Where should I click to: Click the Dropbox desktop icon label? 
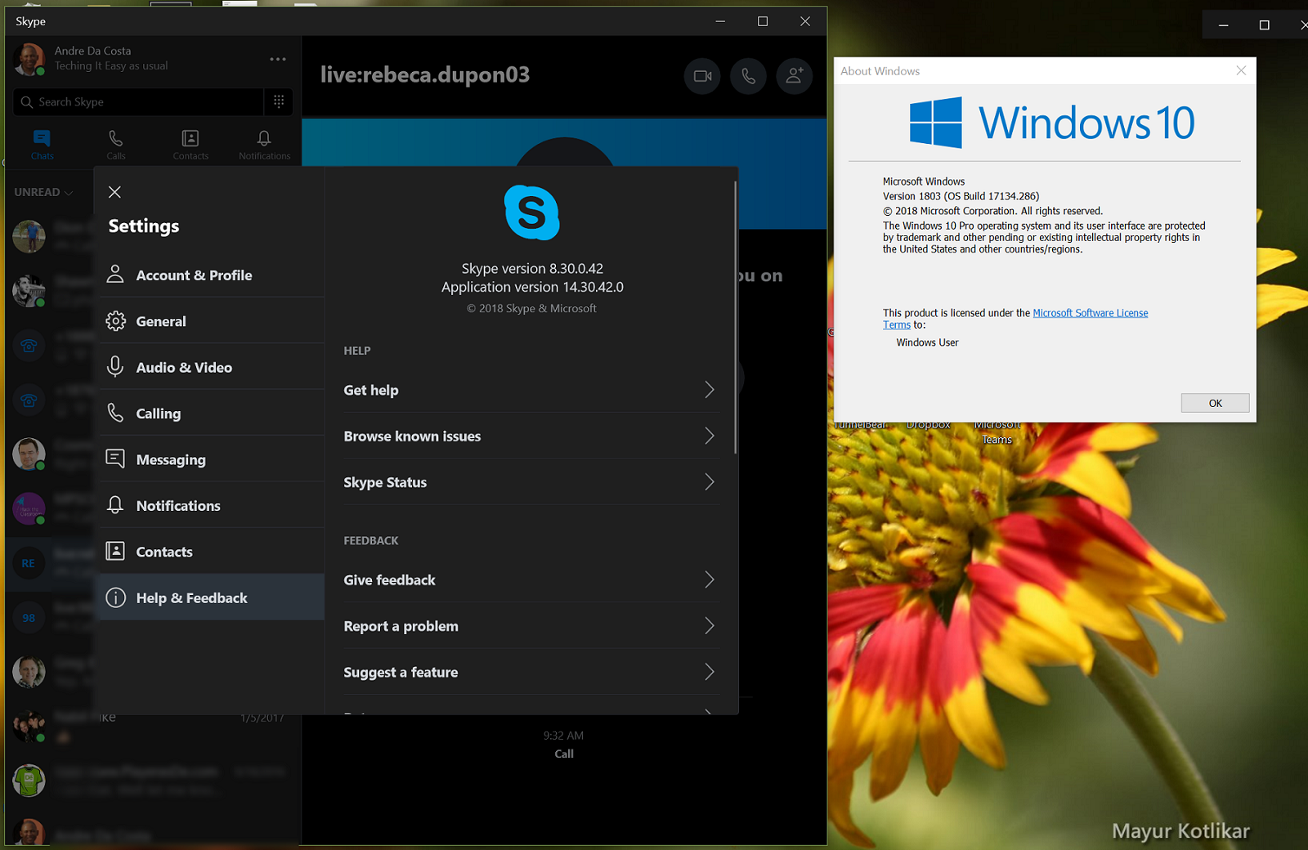click(928, 425)
